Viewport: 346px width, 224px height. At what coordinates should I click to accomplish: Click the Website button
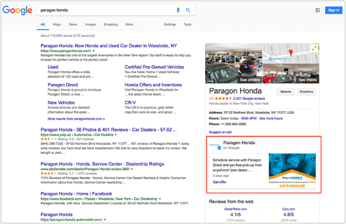[286, 91]
